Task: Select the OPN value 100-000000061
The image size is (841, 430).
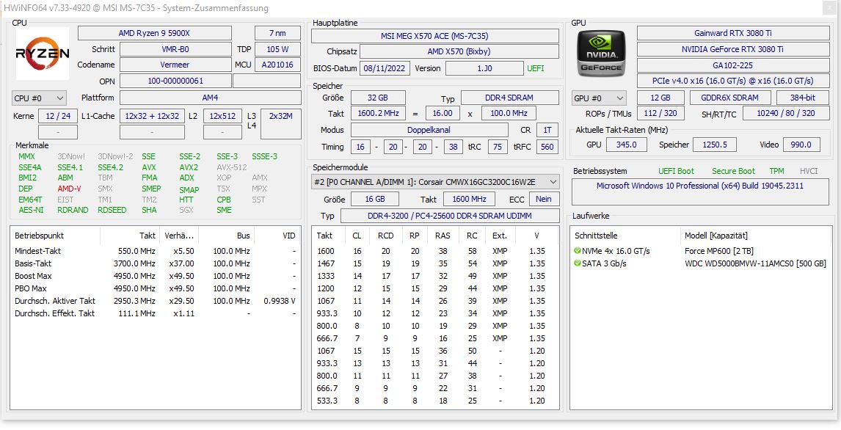Action: tap(175, 81)
